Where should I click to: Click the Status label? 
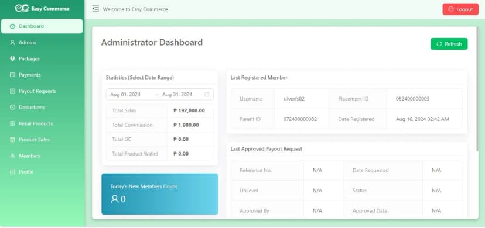click(360, 191)
